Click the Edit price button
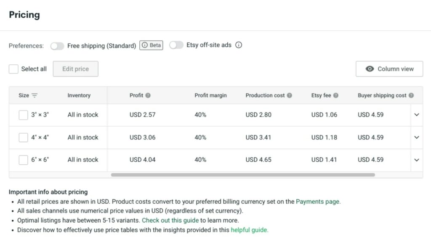 pyautogui.click(x=75, y=69)
